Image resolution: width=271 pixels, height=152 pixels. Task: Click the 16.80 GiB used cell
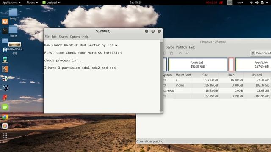tap(237, 80)
